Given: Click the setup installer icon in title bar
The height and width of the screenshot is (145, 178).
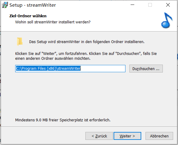Looking at the screenshot, I should pyautogui.click(x=5, y=5).
